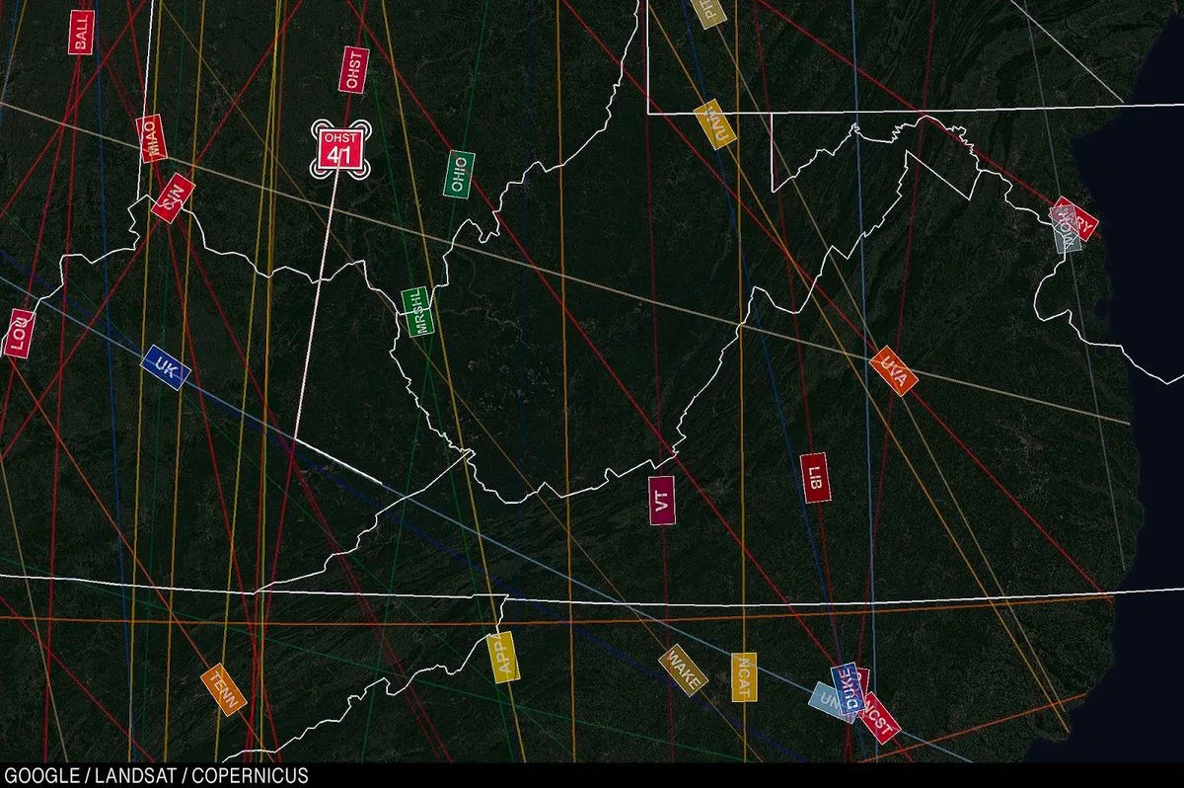Select the green OHIO marker
1184x788 pixels.
pyautogui.click(x=458, y=175)
